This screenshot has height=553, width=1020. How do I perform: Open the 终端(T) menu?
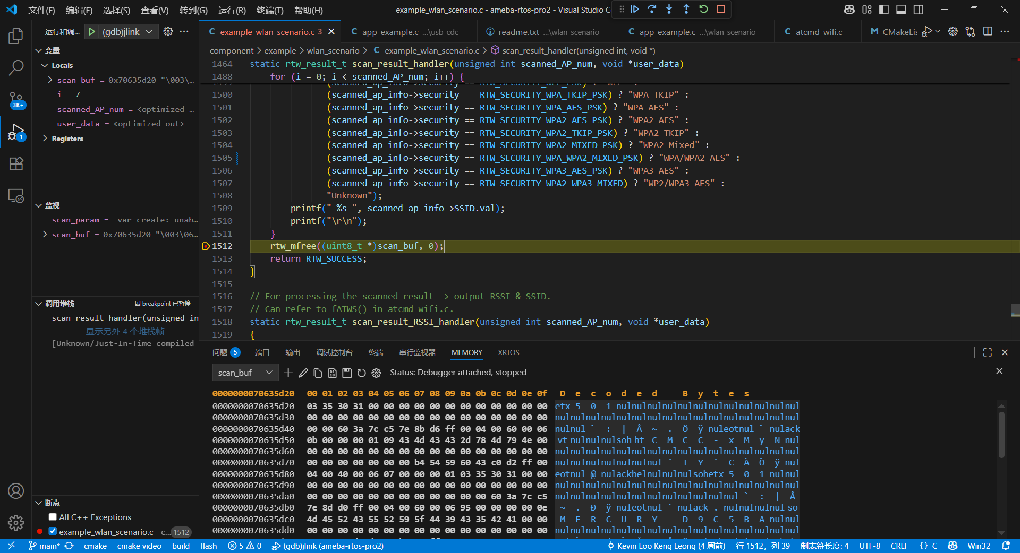pyautogui.click(x=270, y=10)
